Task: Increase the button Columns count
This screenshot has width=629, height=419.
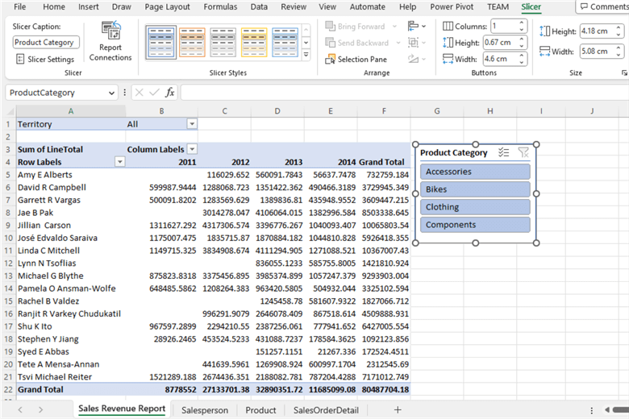Action: [521, 23]
